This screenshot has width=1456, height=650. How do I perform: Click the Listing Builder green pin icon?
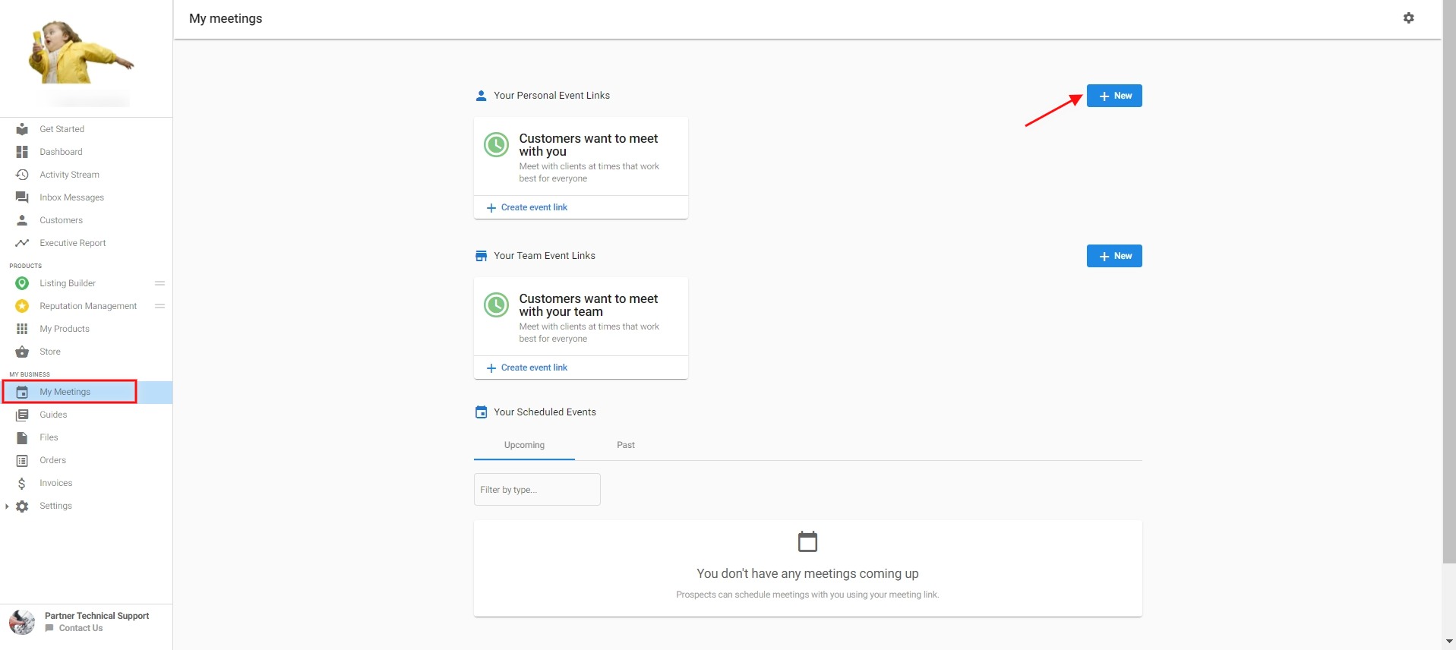[22, 283]
